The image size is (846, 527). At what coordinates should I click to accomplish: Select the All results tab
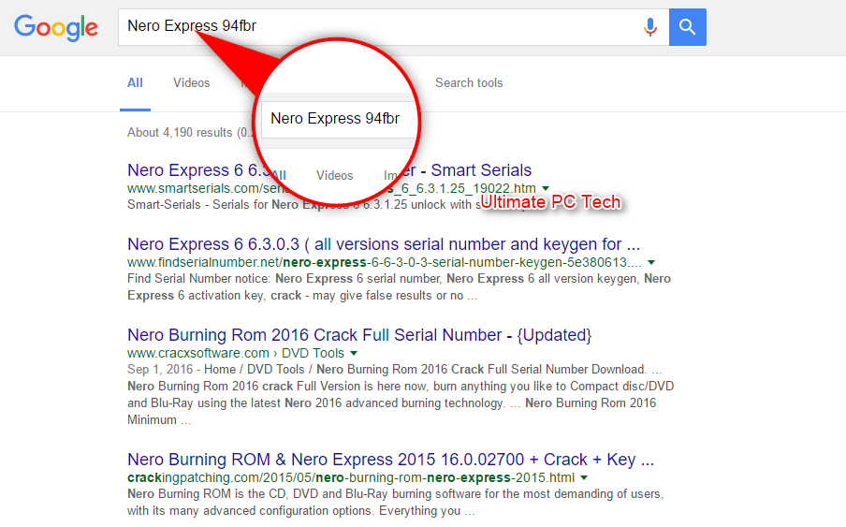pyautogui.click(x=135, y=83)
